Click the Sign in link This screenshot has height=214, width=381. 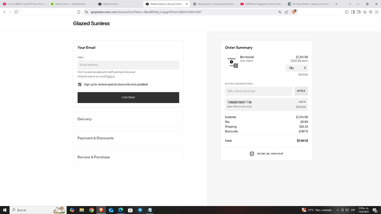tap(111, 76)
